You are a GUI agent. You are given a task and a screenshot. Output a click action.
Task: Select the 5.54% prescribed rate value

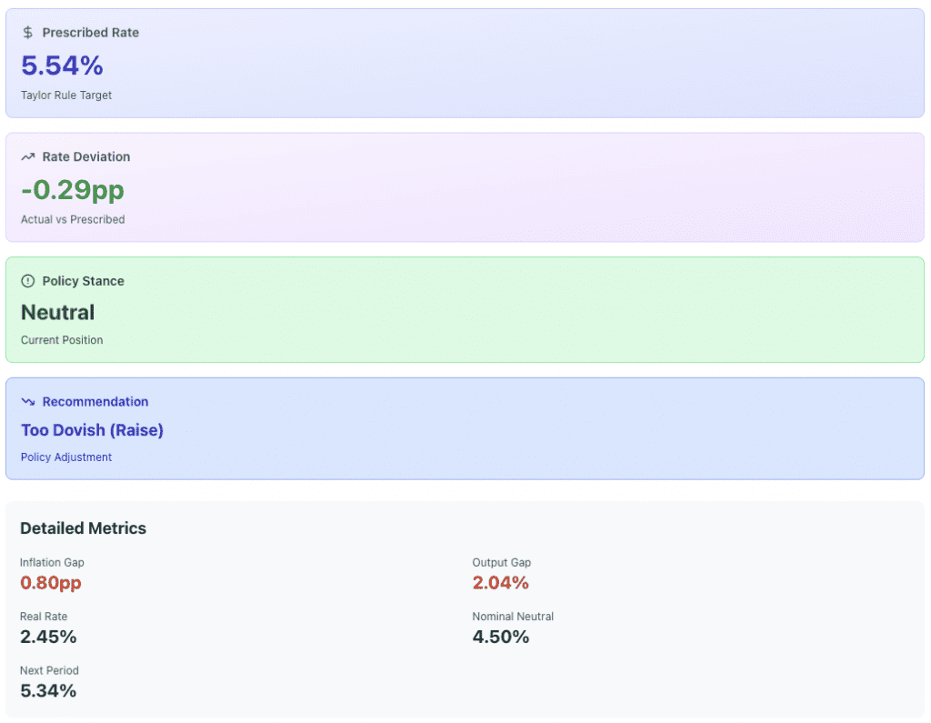pos(62,65)
